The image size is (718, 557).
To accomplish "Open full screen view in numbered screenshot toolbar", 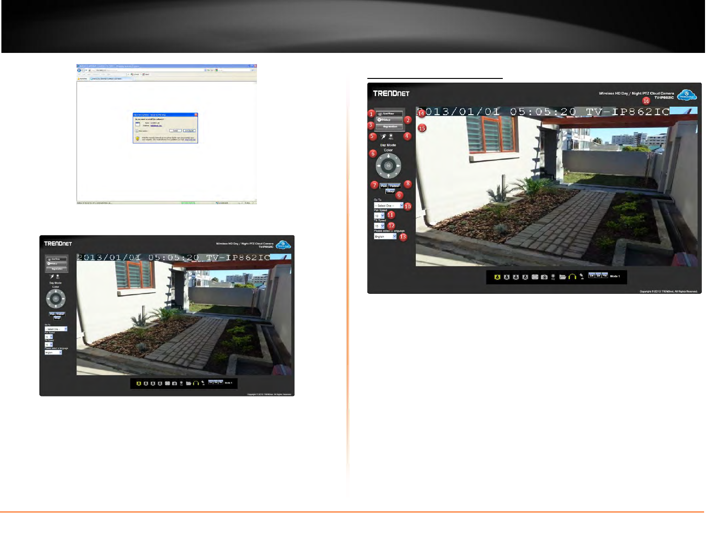I will 535,277.
